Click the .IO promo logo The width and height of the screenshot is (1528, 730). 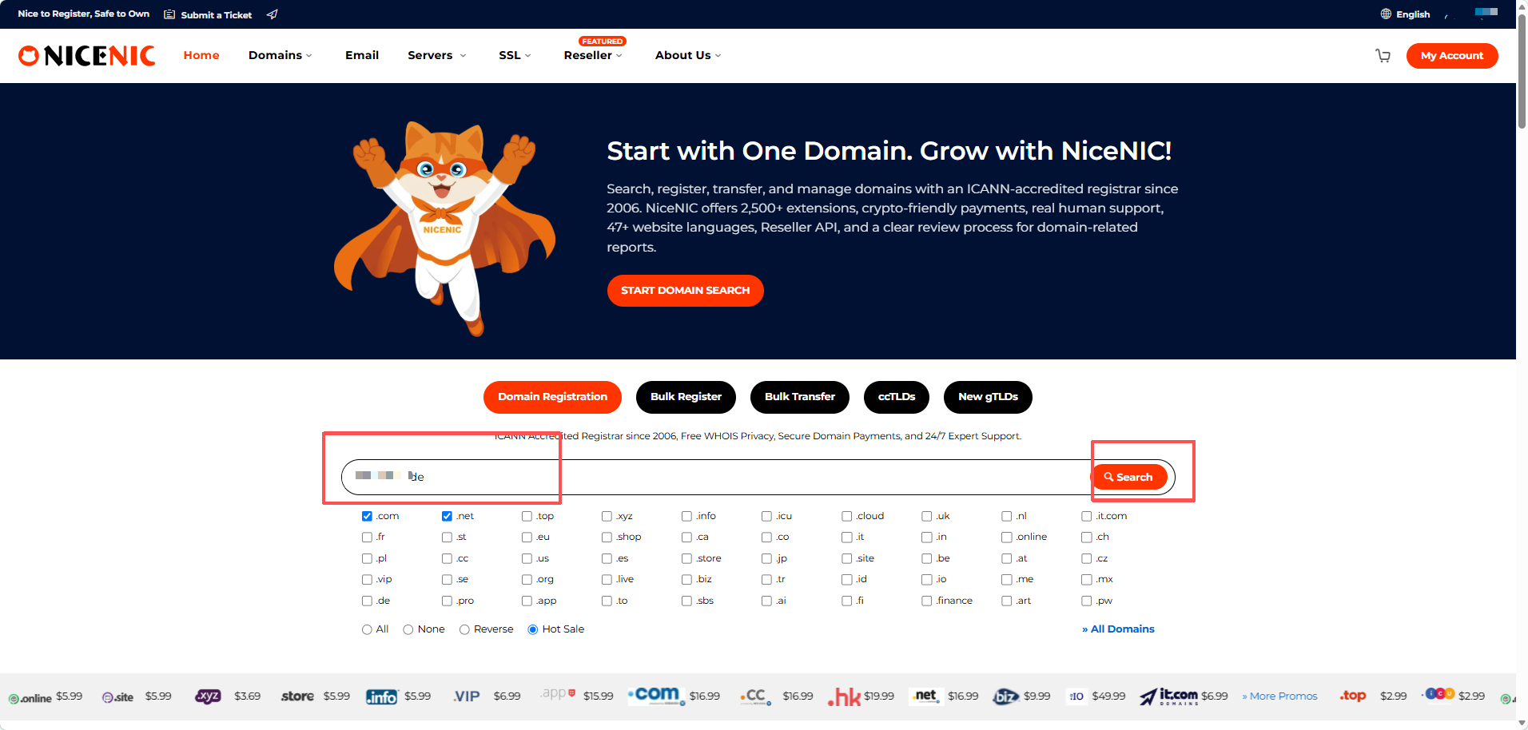[1076, 696]
